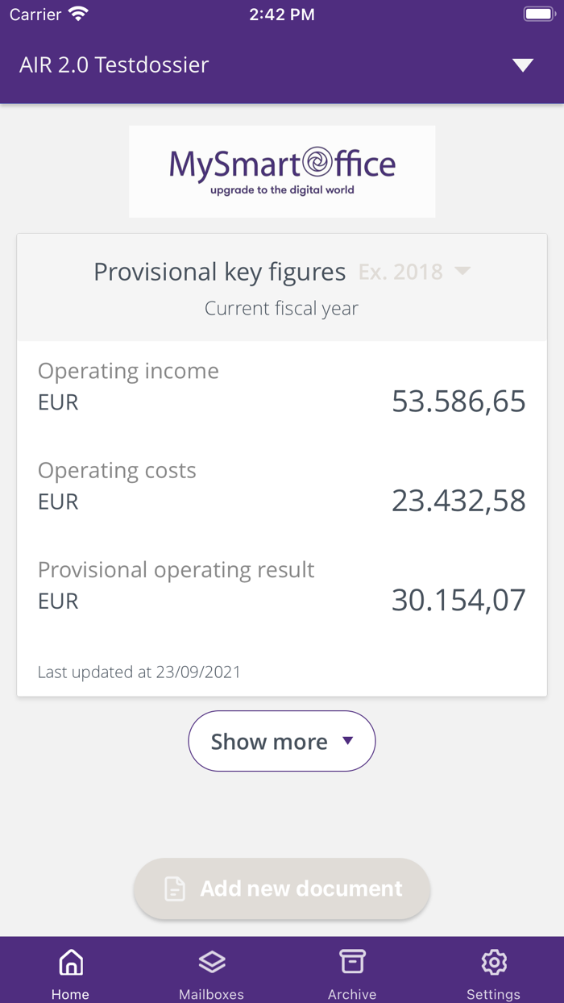
Task: Tap the Provisional operating result value 30.154,07
Action: [x=458, y=600]
